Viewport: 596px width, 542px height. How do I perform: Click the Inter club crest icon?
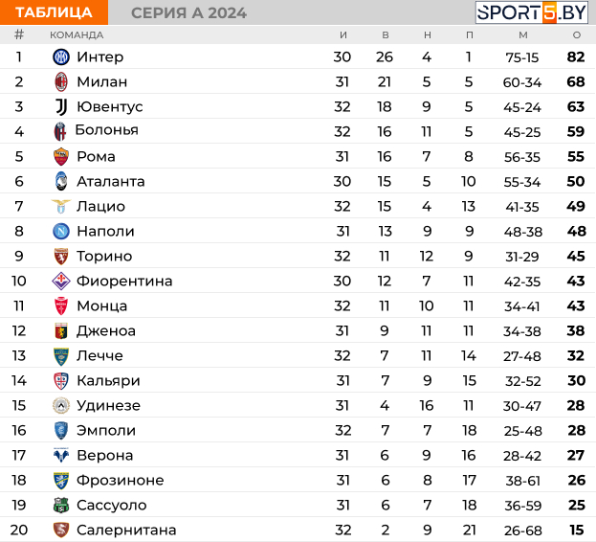(x=61, y=57)
